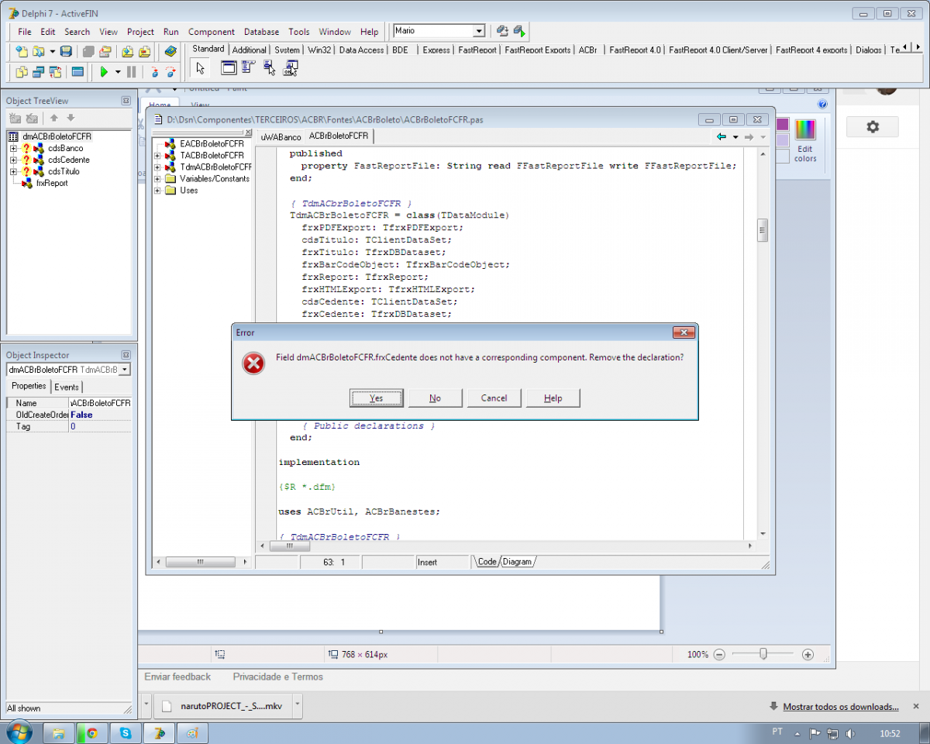Expand cdsCedente node in Object TreeView
Viewport: 930px width, 744px height.
pos(13,160)
